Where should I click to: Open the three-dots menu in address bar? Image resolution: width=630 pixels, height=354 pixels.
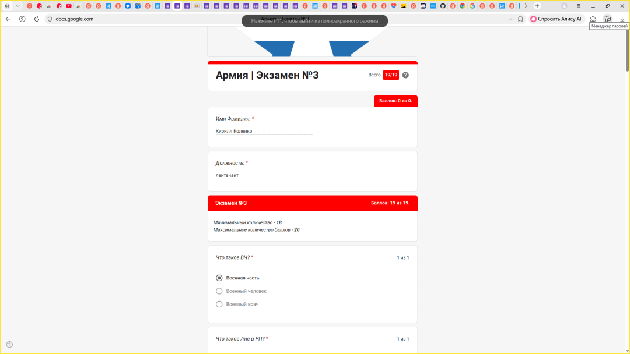coord(511,19)
